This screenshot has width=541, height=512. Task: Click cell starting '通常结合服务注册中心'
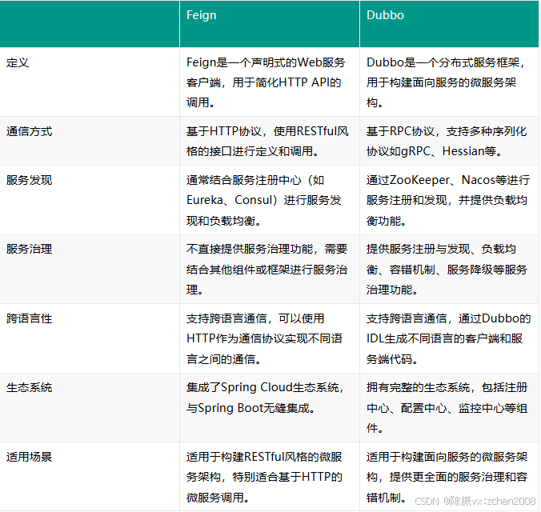(x=270, y=200)
